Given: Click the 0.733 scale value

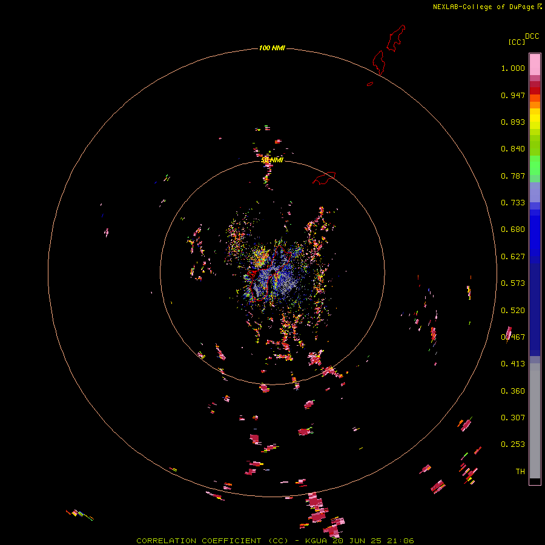Looking at the screenshot, I should (x=513, y=203).
